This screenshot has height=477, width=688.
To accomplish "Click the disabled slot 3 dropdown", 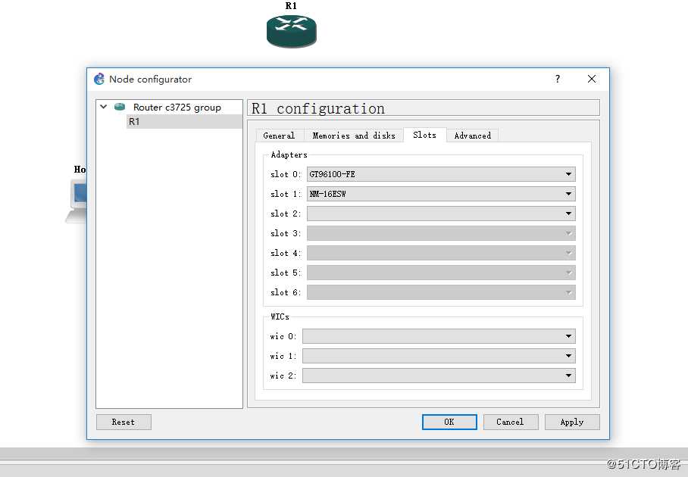I will (441, 233).
